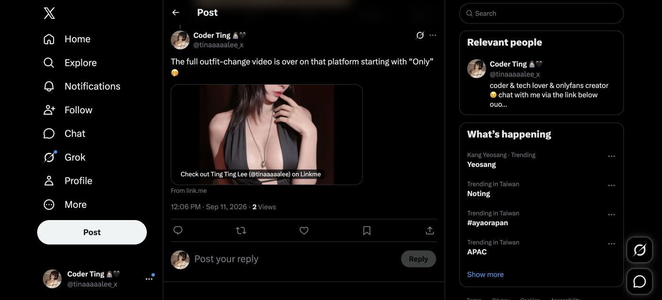Open options for APAC trend
The image size is (662, 300).
click(x=611, y=244)
